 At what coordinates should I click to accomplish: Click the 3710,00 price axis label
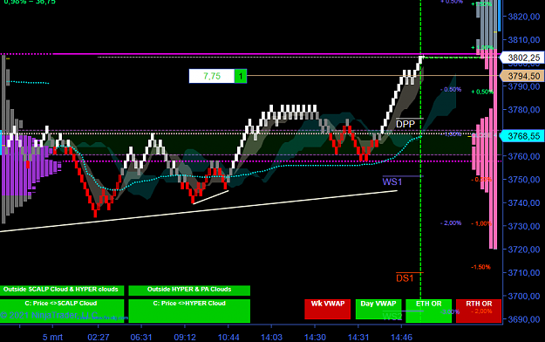coord(524,273)
